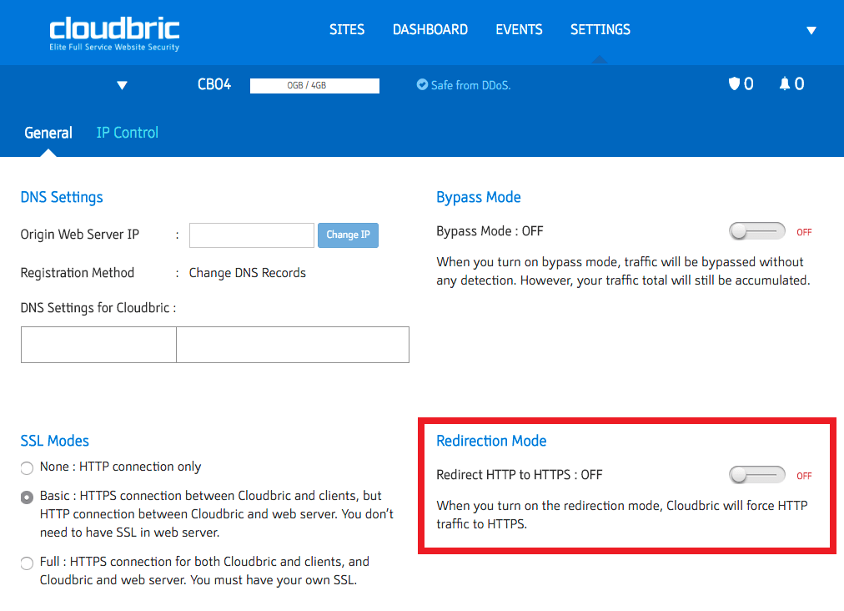
Task: Click the Change DNS Records text
Action: click(248, 273)
